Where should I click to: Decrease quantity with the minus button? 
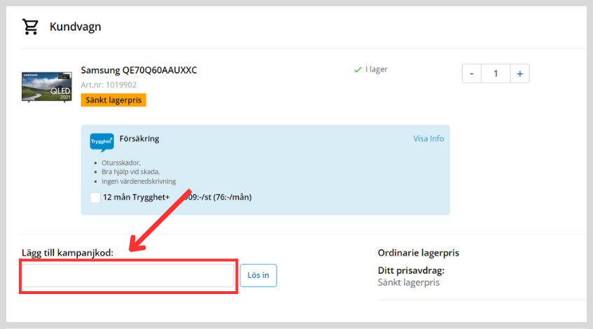(472, 73)
